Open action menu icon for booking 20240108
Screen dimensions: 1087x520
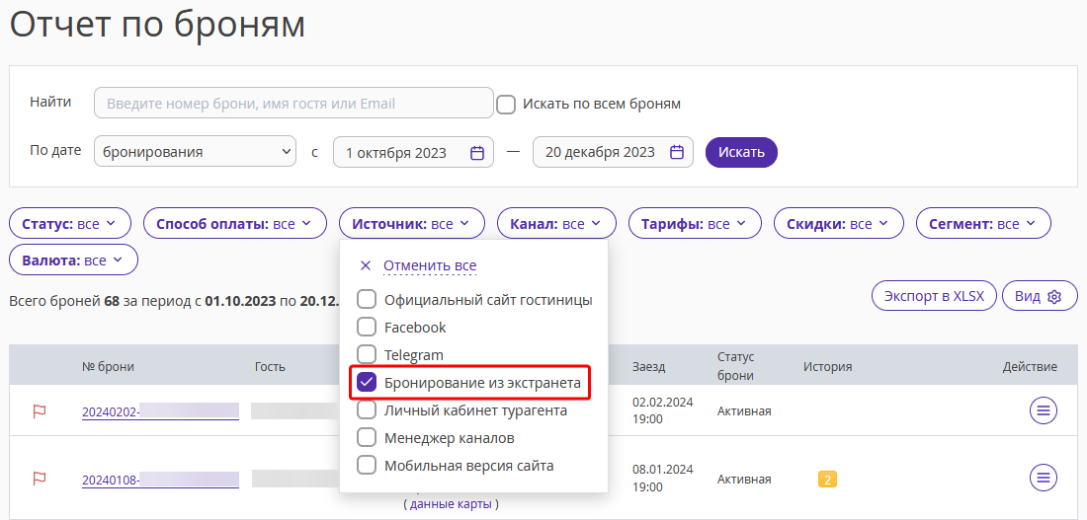(x=1043, y=477)
